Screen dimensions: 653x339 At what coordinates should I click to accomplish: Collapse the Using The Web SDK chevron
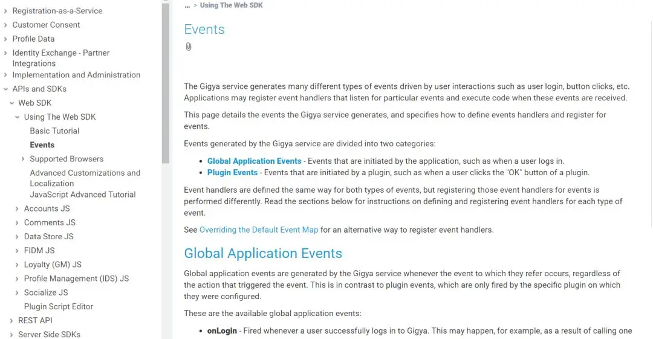click(17, 117)
